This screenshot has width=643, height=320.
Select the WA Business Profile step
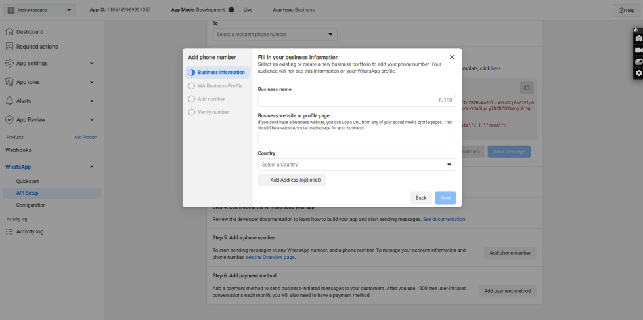[219, 86]
